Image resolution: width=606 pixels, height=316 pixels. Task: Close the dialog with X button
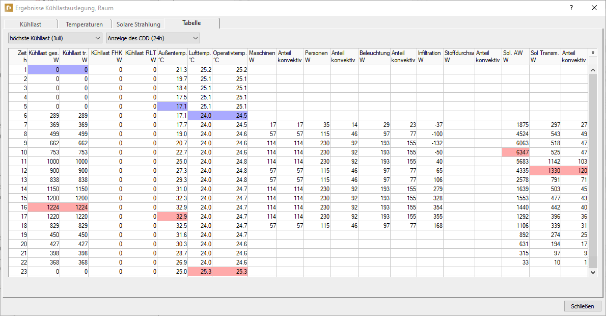pos(594,8)
